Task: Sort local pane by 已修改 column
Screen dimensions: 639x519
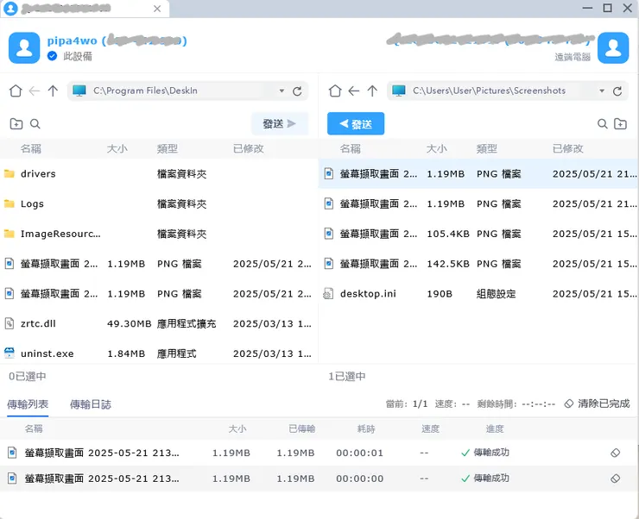Action: (x=249, y=149)
